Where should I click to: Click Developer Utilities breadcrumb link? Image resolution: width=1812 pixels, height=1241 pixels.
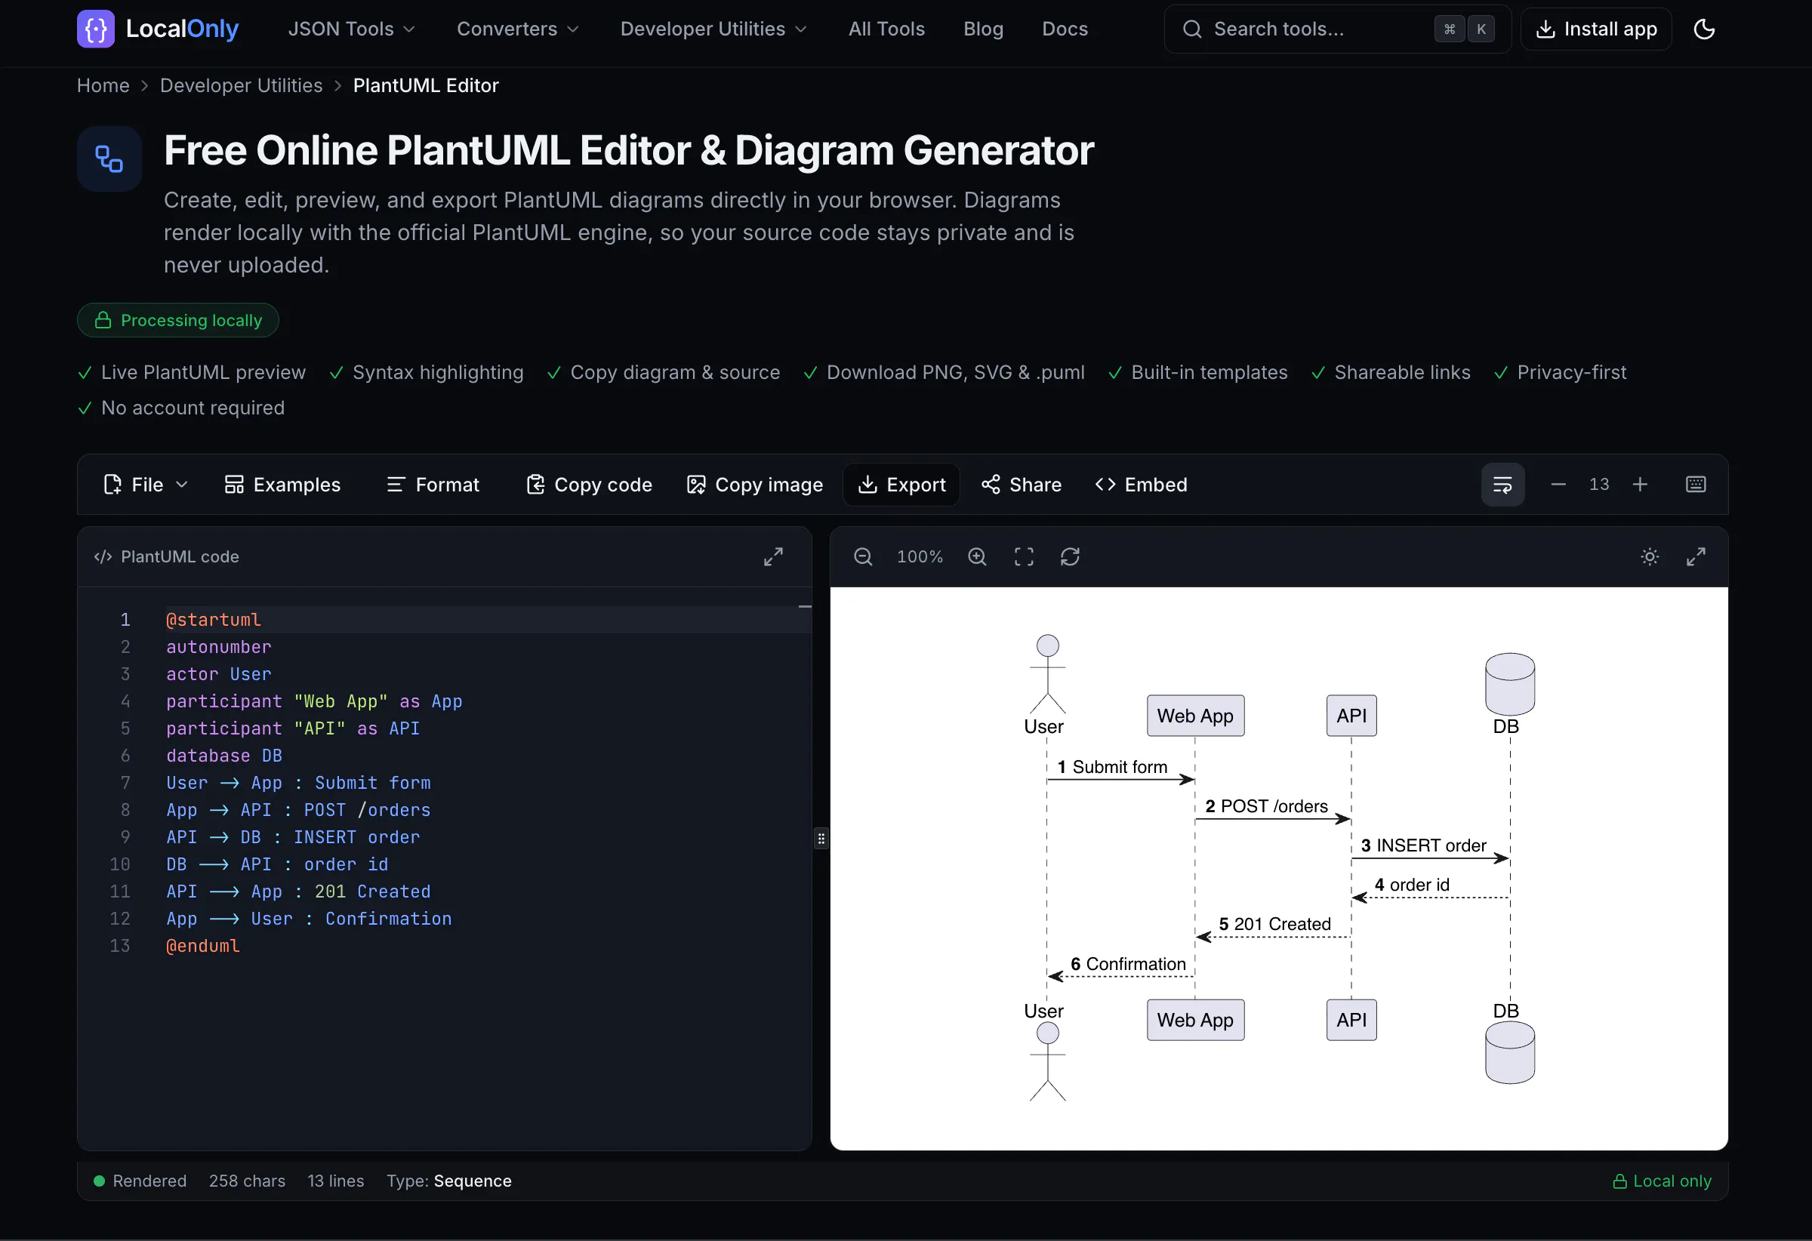click(241, 86)
